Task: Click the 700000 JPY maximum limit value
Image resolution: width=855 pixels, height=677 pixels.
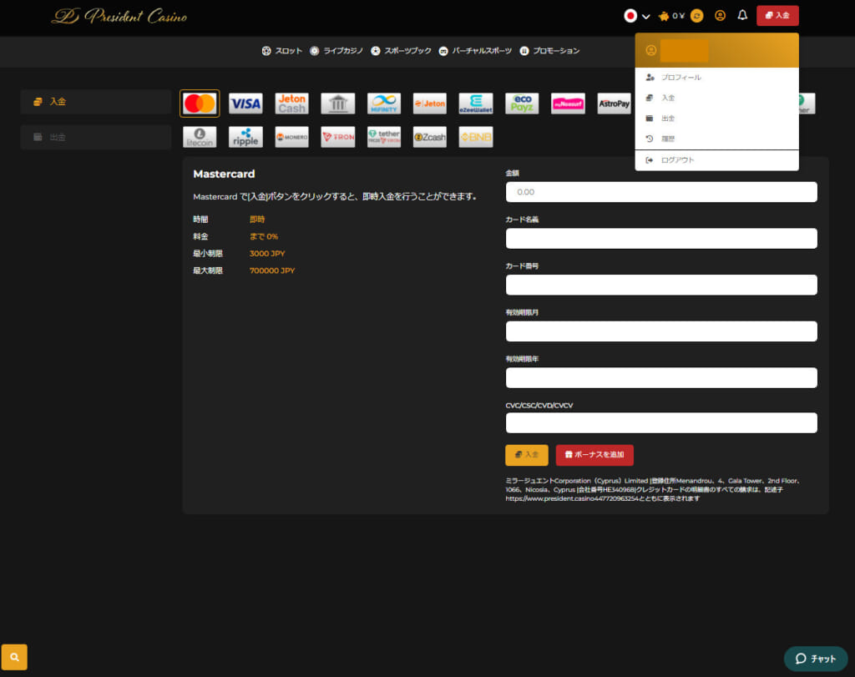Action: click(x=272, y=270)
